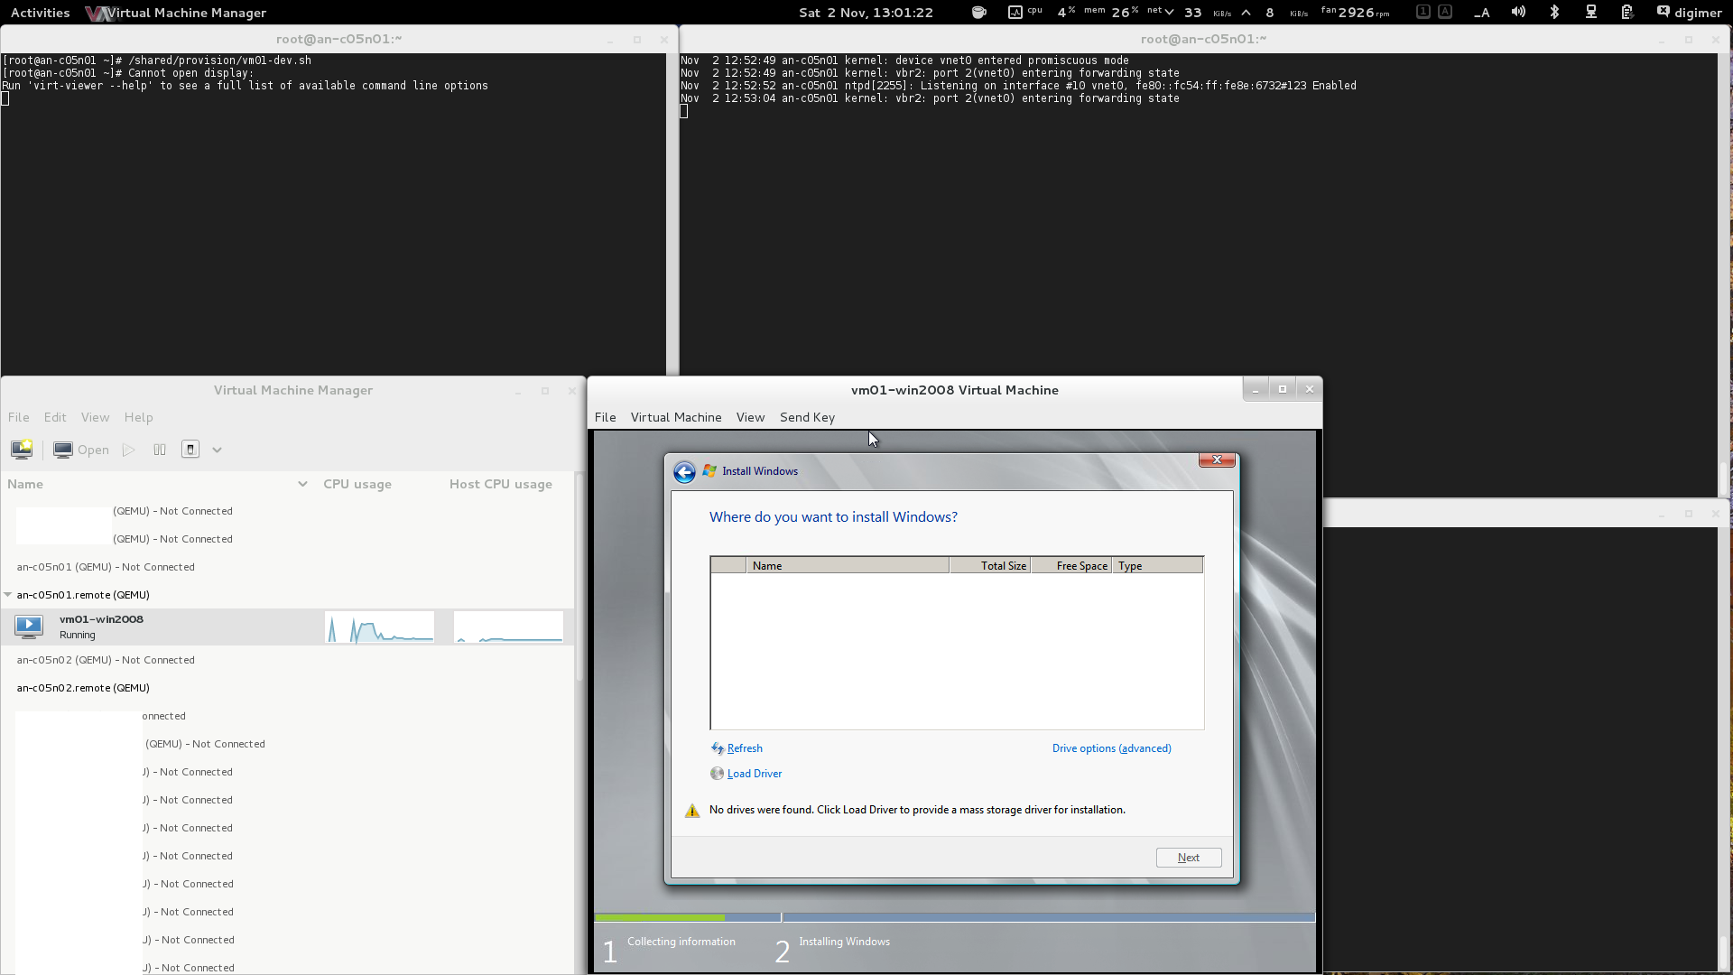Viewport: 1733px width, 975px height.
Task: Minimize the vm01-win2008 Virtual Machine window
Action: [1256, 389]
